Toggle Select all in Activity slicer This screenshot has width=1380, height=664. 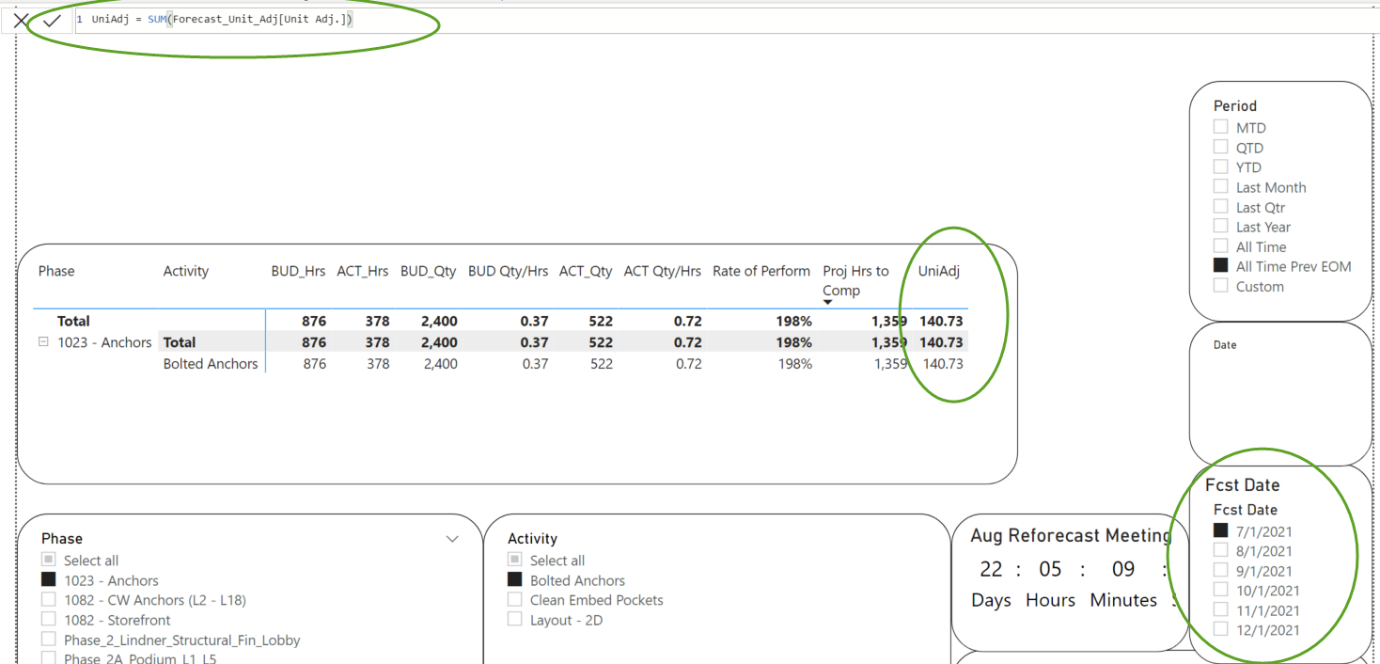(x=514, y=560)
